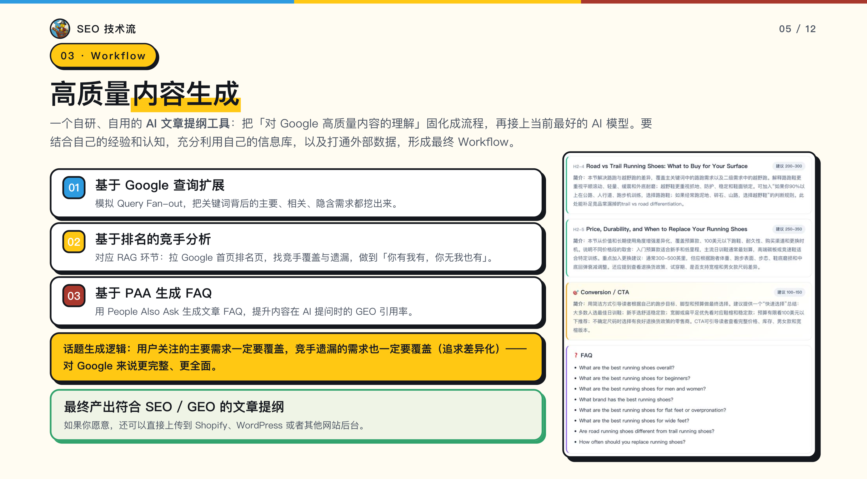
Task: Click 'What are the best running shoes overall?'
Action: click(x=626, y=368)
